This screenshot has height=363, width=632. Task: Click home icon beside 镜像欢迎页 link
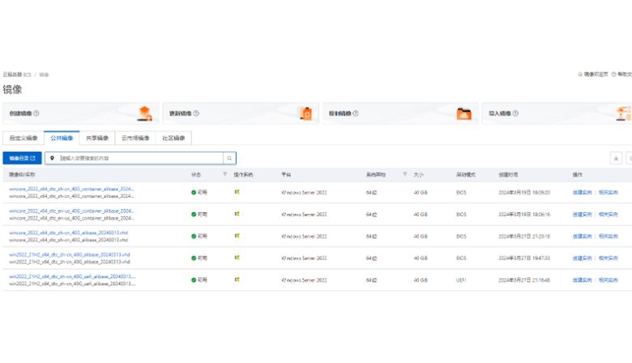(580, 75)
